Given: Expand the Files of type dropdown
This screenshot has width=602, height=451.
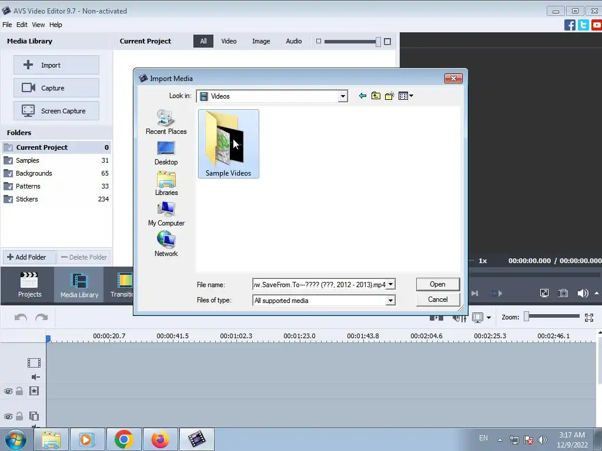Looking at the screenshot, I should (x=390, y=300).
